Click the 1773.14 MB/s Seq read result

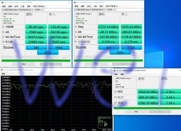coord(108,27)
